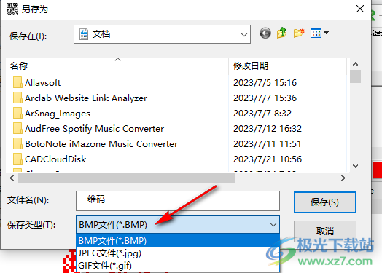Close the 另存为 dialog
Viewport: 382px width, 273px height.
[x=360, y=9]
